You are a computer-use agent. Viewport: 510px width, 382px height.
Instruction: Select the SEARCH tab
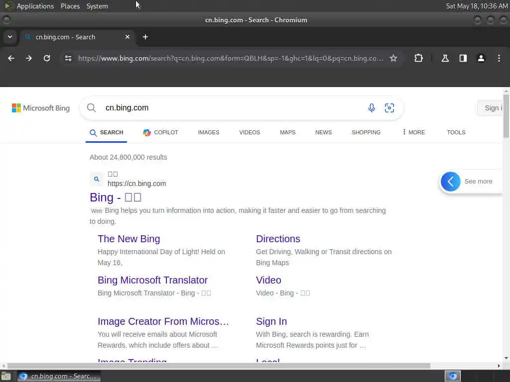pos(107,132)
